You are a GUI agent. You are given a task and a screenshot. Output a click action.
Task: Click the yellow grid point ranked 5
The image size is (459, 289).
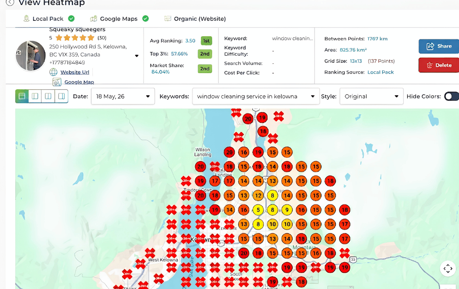pyautogui.click(x=258, y=210)
